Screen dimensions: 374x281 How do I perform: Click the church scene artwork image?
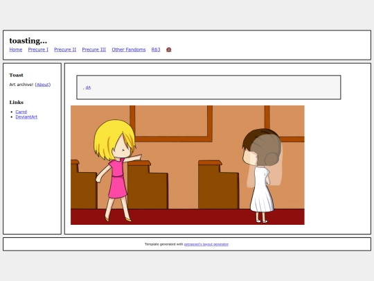pyautogui.click(x=188, y=165)
